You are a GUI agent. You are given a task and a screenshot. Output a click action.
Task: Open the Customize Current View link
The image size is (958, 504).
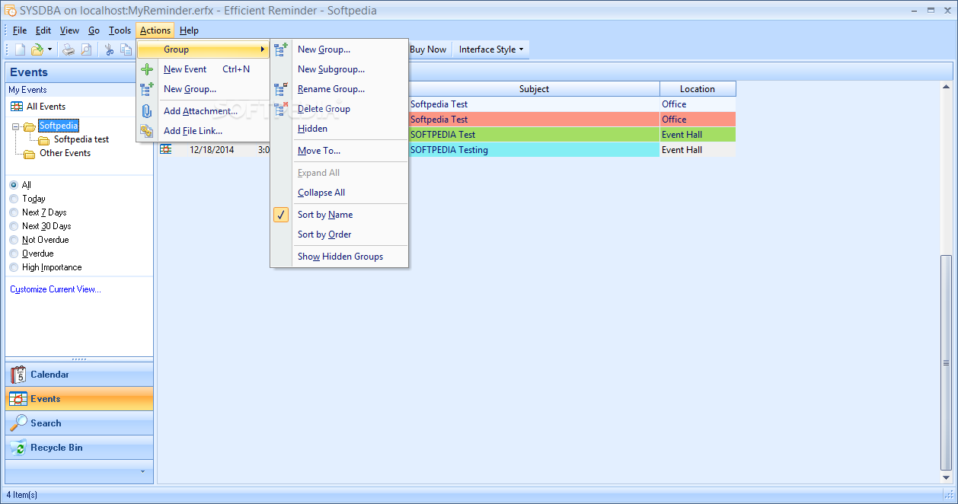(x=56, y=289)
